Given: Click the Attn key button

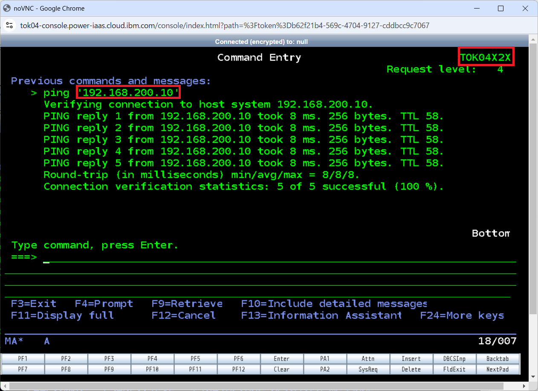Looking at the screenshot, I should tap(368, 359).
